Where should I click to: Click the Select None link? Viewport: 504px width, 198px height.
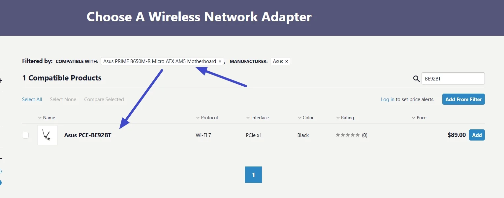click(x=63, y=99)
